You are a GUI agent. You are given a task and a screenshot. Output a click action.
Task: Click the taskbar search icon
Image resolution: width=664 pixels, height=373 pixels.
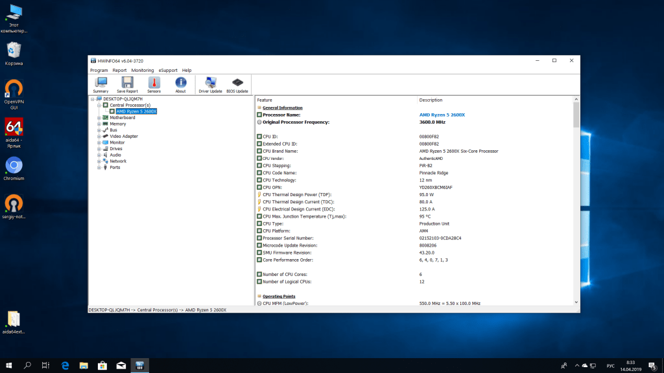coord(27,365)
